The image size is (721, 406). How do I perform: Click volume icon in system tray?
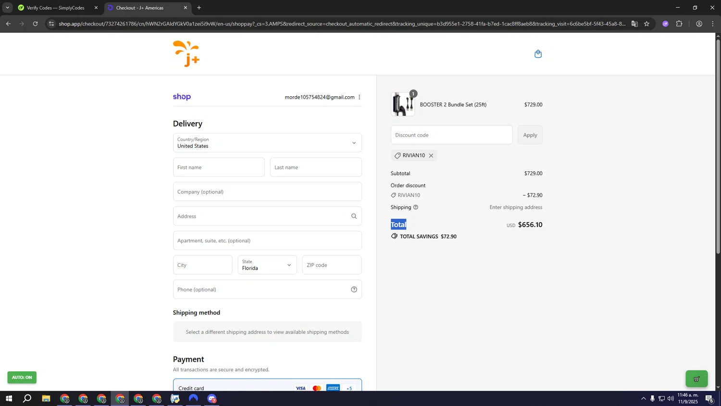[671, 398]
